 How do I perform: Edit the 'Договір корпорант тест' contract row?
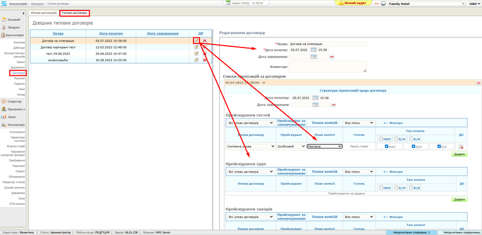click(x=196, y=47)
